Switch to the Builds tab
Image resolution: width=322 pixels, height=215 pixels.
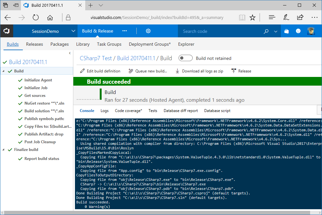click(13, 44)
